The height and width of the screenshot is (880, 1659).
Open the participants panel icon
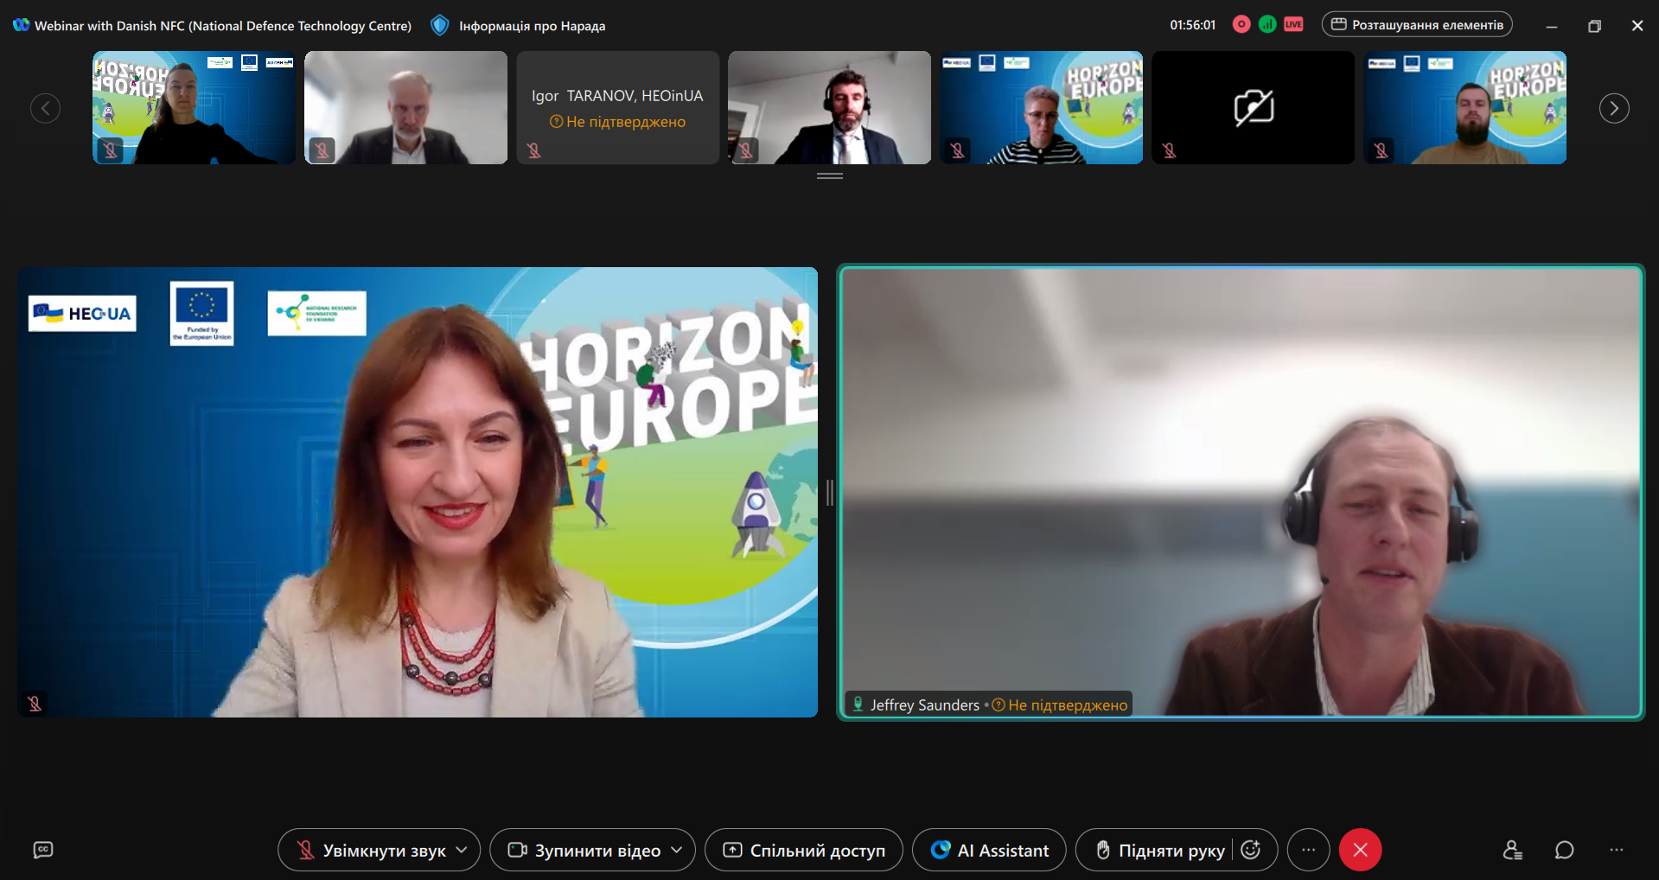pos(1512,851)
